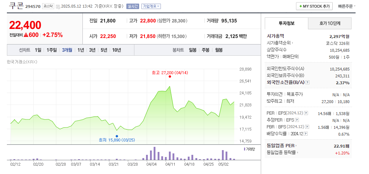Screen dimensions: 369x174
Task: Click the help icon next to 추정PER EPS
Action: pos(297,120)
